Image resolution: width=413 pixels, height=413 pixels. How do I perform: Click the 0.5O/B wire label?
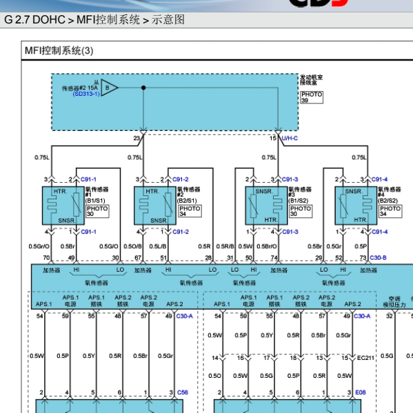point(133,246)
